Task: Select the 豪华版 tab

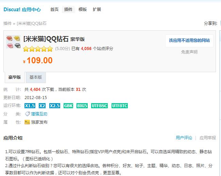Action: point(15,77)
